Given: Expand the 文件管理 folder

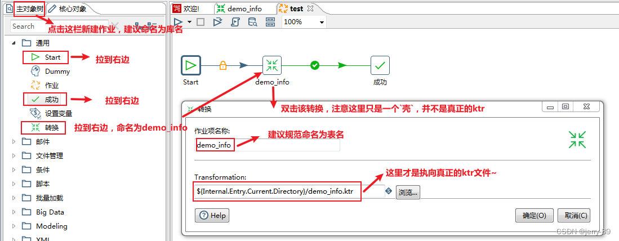Looking at the screenshot, I should [x=14, y=156].
